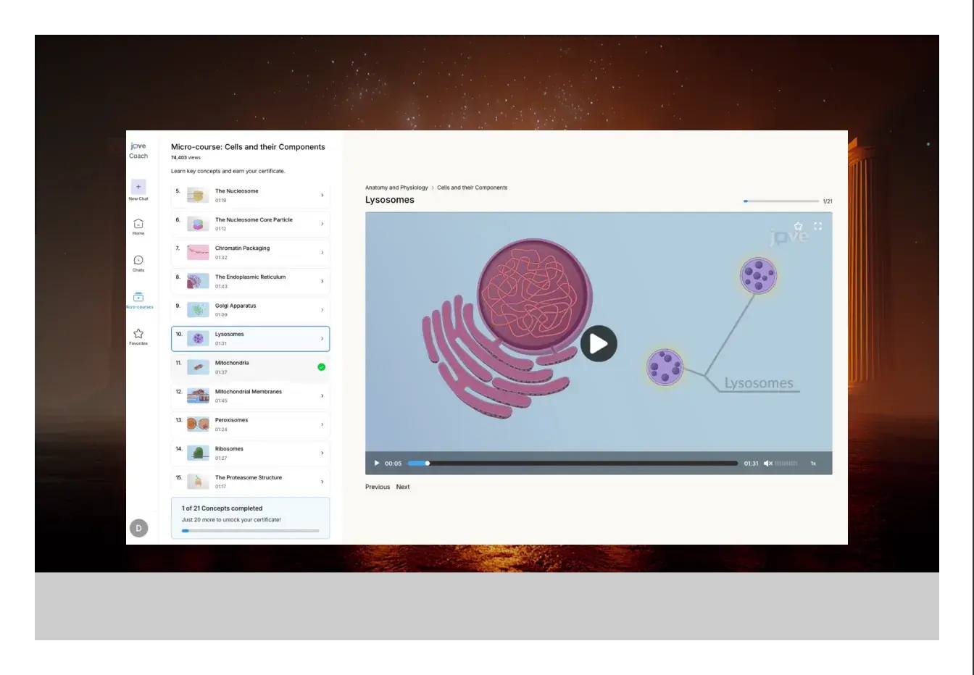The width and height of the screenshot is (974, 675).
Task: Open The Nucleosome lesson
Action: point(251,196)
